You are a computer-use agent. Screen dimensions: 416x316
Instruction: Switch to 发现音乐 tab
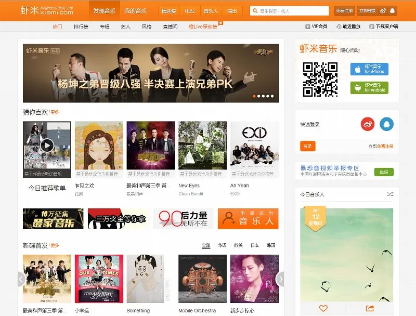point(105,11)
